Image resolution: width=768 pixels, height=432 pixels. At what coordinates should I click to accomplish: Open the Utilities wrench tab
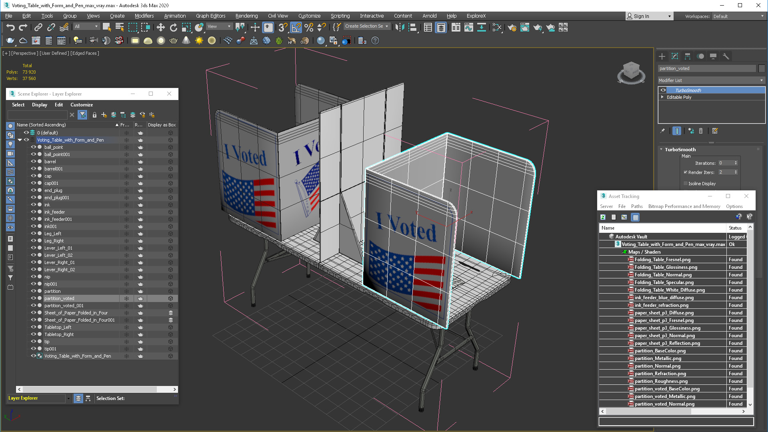coord(726,56)
